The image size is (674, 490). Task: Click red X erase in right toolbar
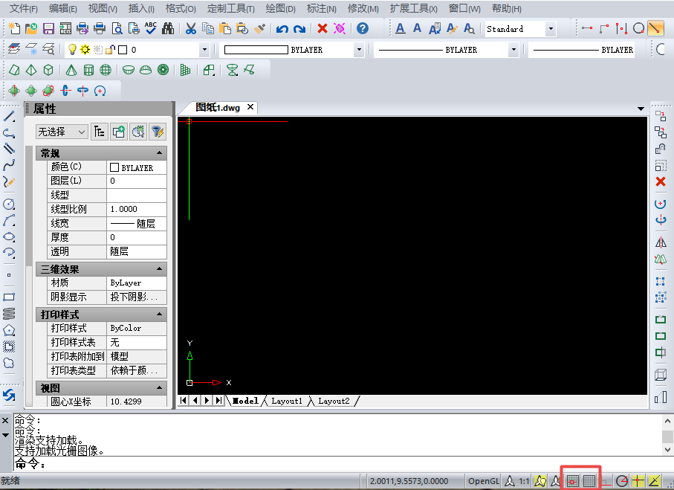661,181
